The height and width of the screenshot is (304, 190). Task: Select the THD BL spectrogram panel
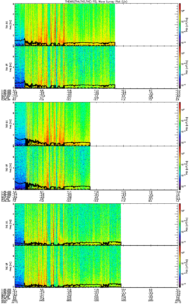click(x=96, y=124)
